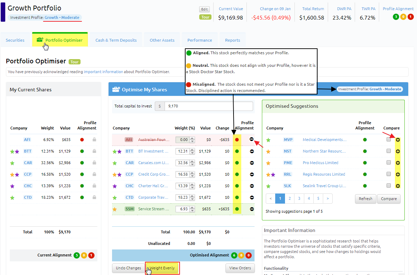Click the red 1 badge under Profile Alignment header
The height and width of the screenshot is (275, 417).
tap(411, 17)
